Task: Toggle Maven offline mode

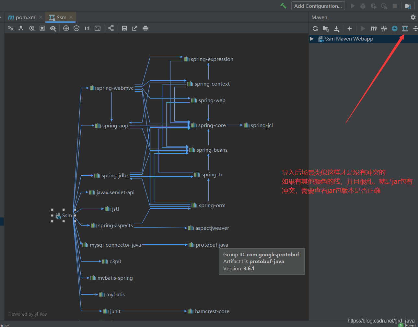Action: [395, 29]
